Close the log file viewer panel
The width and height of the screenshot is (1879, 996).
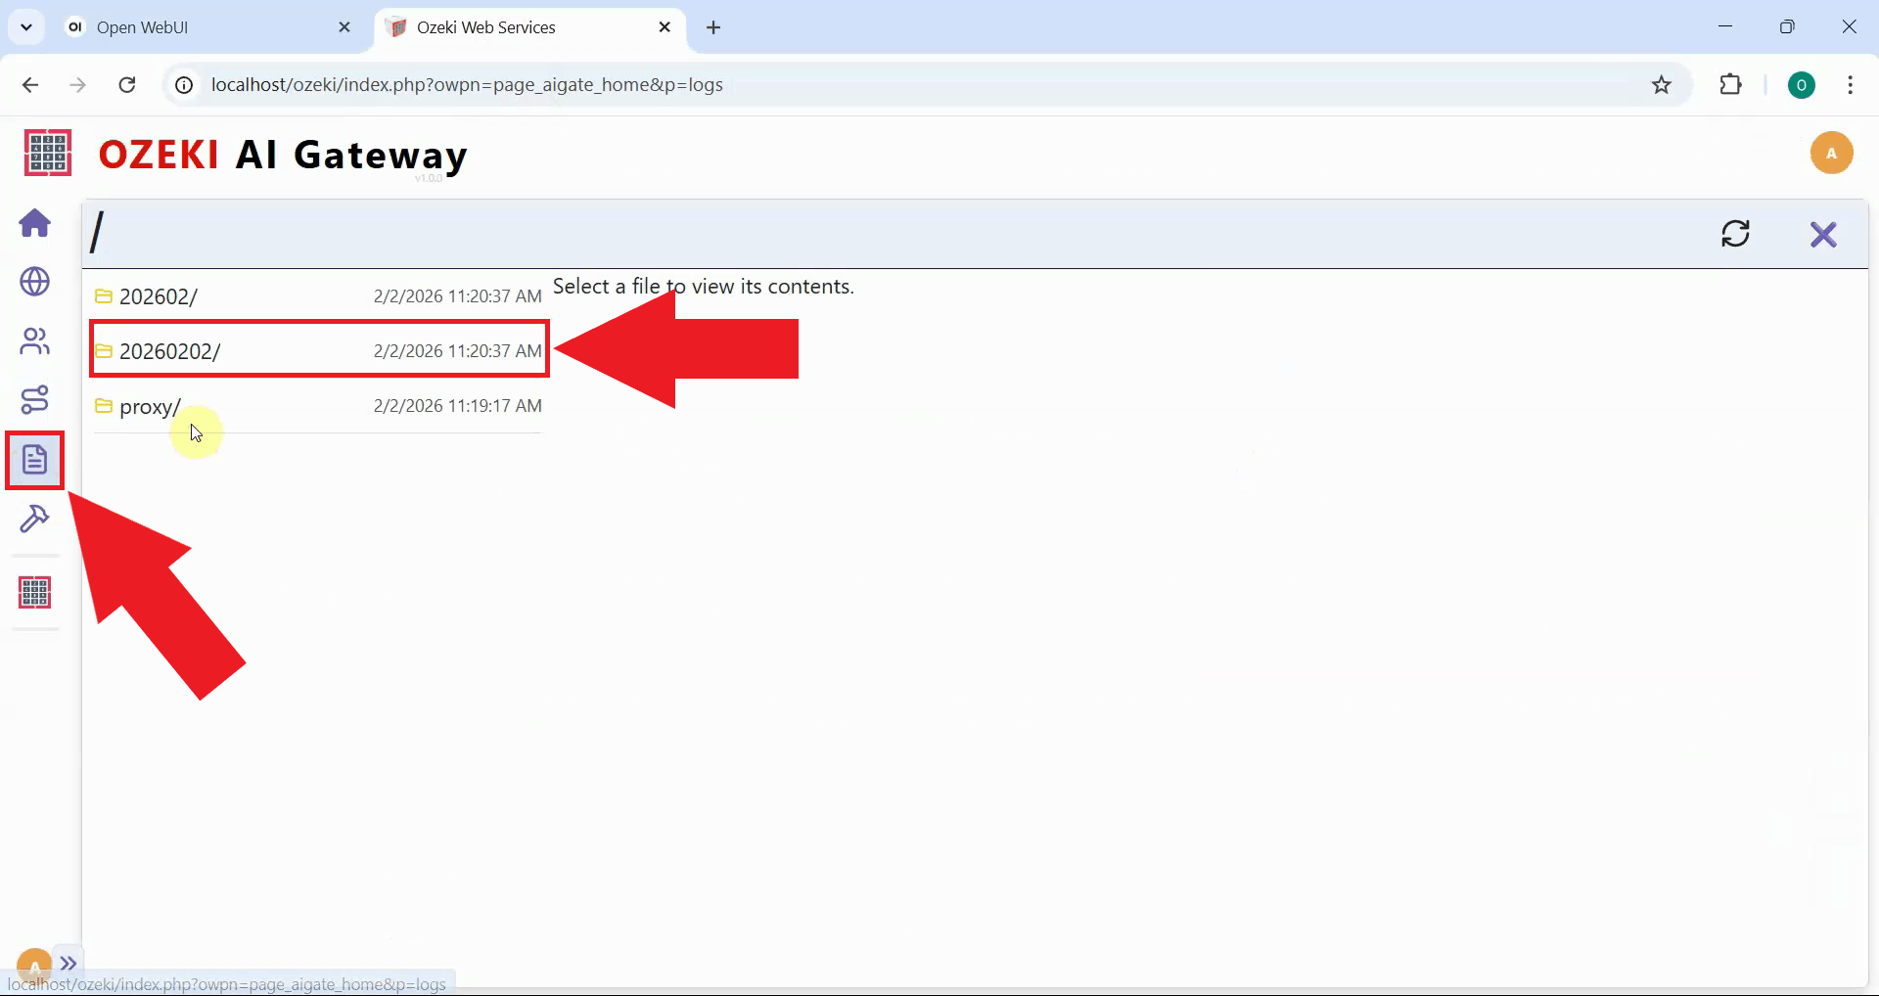[1824, 234]
